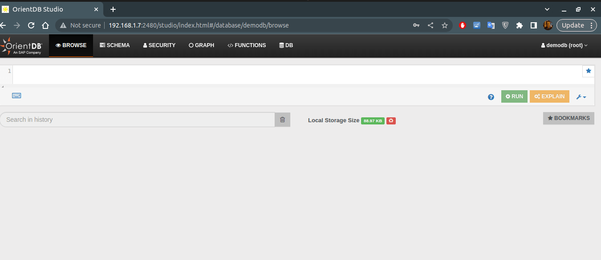Open the SECURITY tab
This screenshot has width=601, height=260.
click(x=159, y=45)
